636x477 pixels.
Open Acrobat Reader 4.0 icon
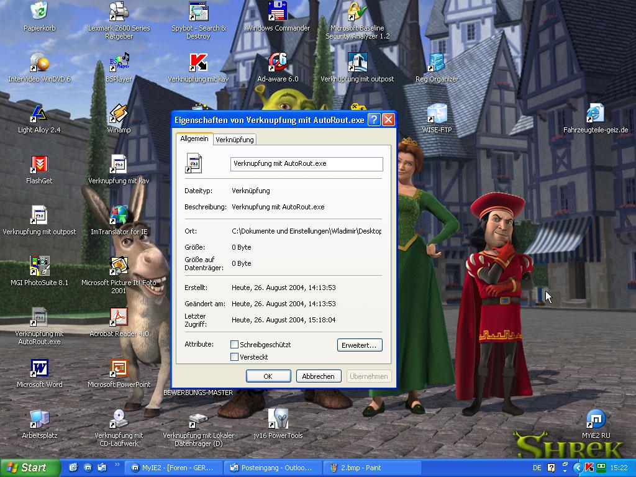point(119,317)
